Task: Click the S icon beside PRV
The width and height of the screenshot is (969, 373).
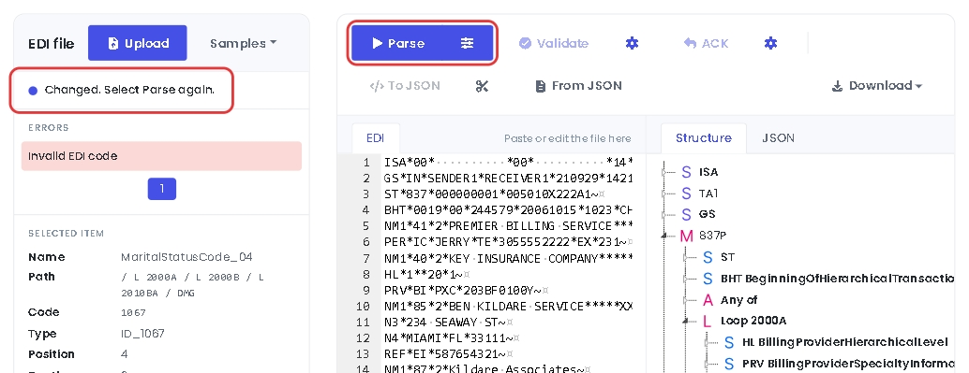Action: [729, 363]
